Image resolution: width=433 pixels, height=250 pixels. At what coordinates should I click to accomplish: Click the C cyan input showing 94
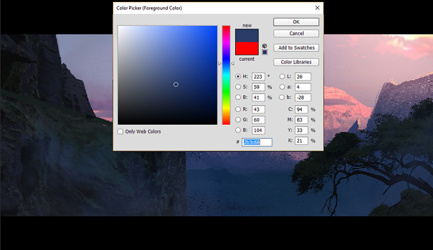click(302, 109)
